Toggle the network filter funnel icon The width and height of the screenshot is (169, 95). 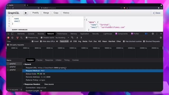click(17, 37)
